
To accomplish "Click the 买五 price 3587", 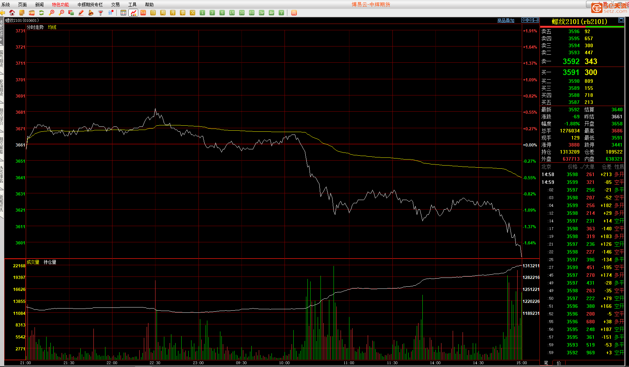I will point(574,102).
